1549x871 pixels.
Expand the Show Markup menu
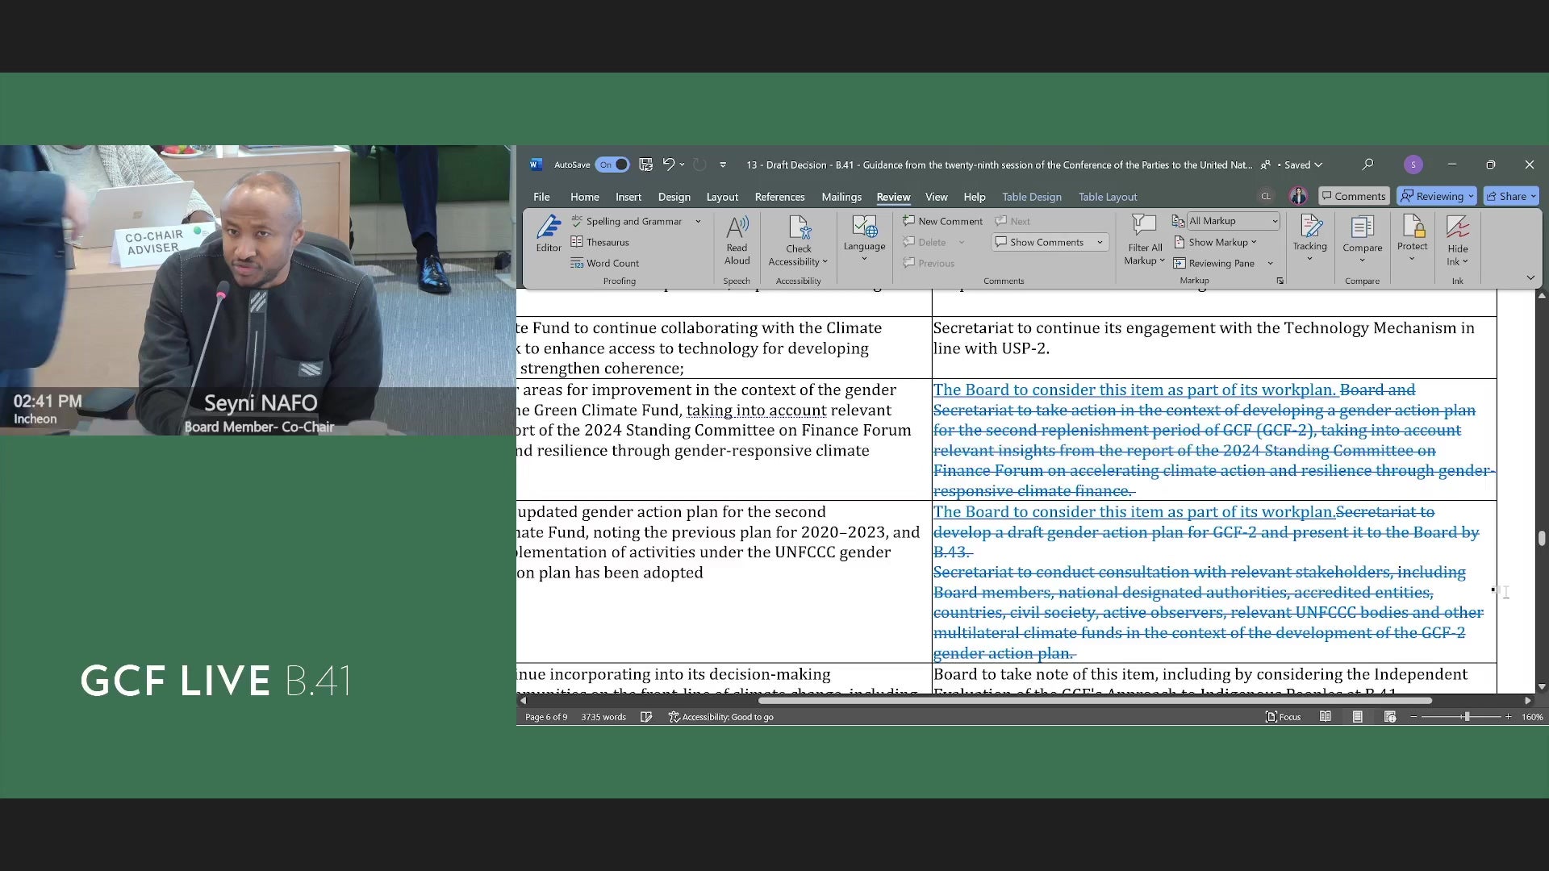pos(1216,242)
